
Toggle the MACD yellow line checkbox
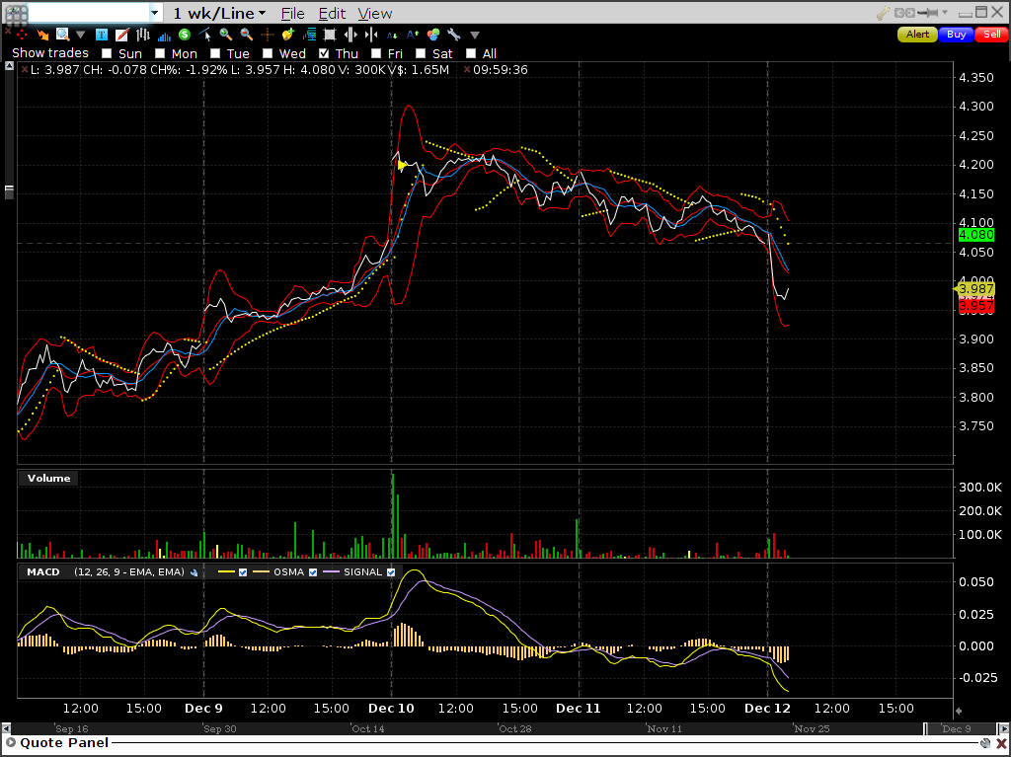pyautogui.click(x=243, y=572)
